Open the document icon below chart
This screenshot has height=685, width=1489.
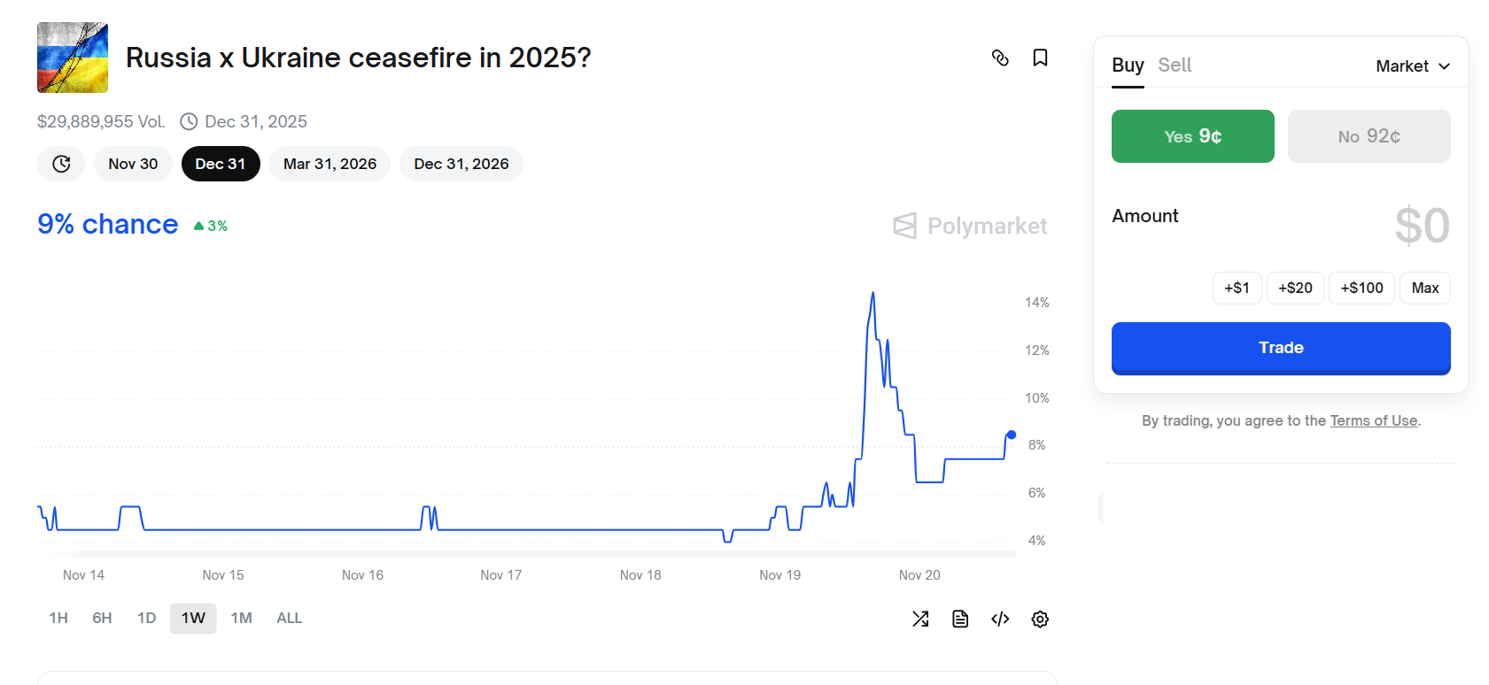tap(960, 619)
